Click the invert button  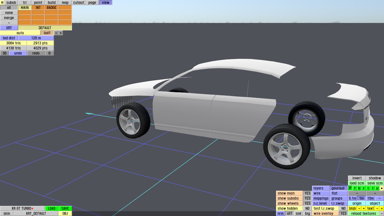357,178
